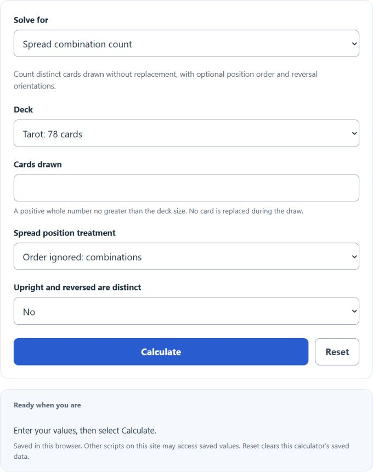This screenshot has height=472, width=373.
Task: Click the Reset button
Action: pos(337,352)
